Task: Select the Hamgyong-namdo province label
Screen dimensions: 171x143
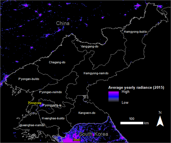Action: [x=96, y=73]
